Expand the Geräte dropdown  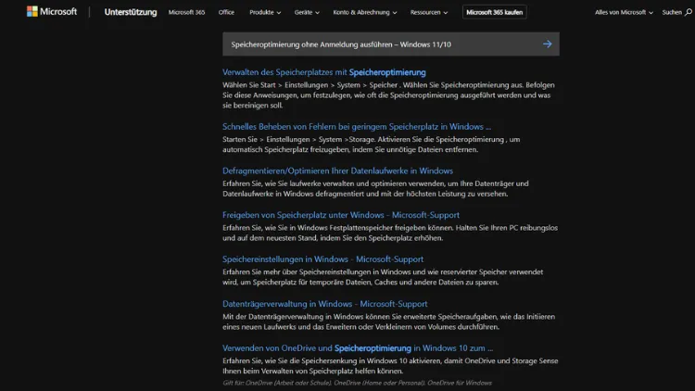pos(307,12)
